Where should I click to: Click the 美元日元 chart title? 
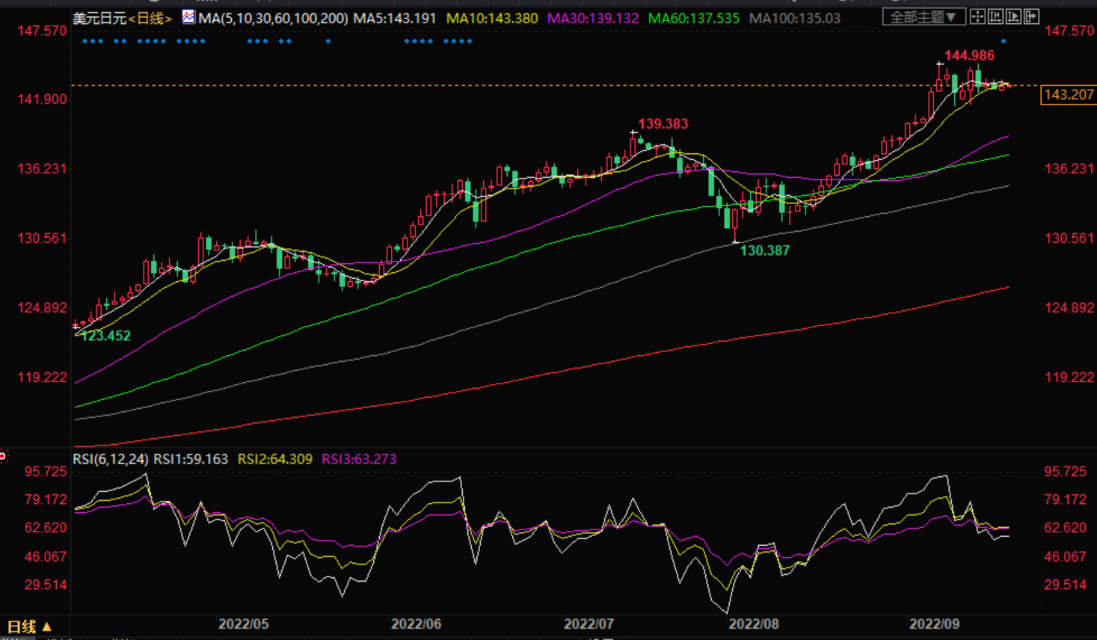tap(99, 18)
